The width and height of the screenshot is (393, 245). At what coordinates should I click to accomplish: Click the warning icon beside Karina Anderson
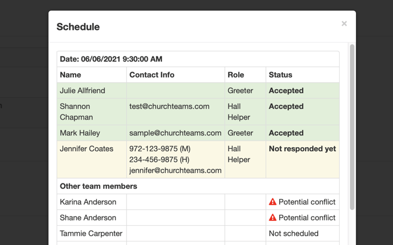[x=272, y=202]
